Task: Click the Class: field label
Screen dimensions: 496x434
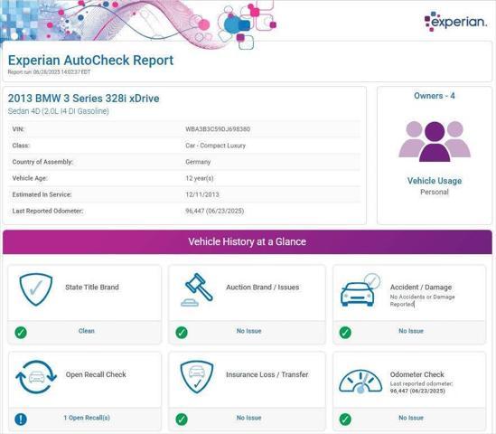Action: (21, 146)
